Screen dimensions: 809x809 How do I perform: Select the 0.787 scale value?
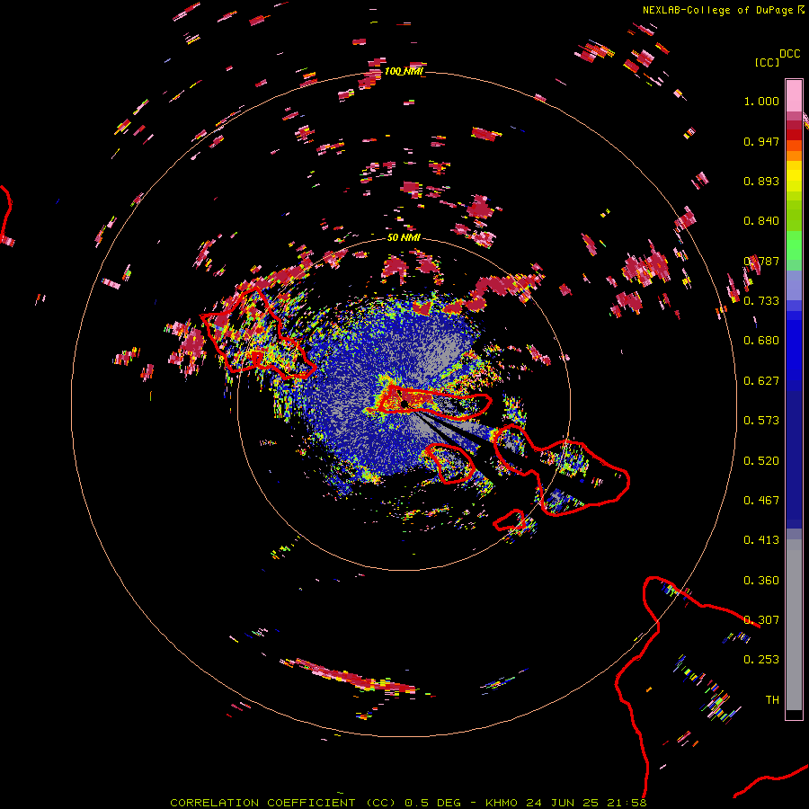tap(761, 261)
